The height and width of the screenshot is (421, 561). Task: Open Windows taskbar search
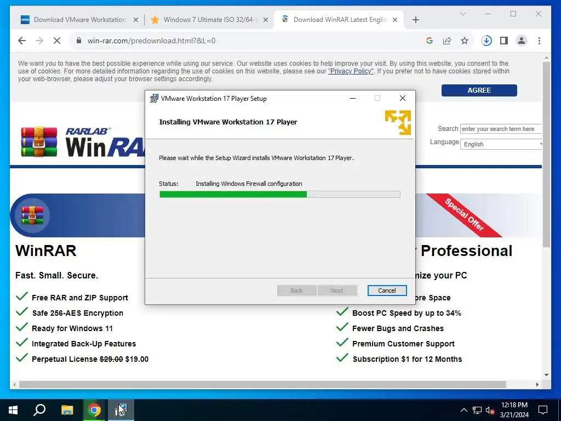click(x=39, y=410)
